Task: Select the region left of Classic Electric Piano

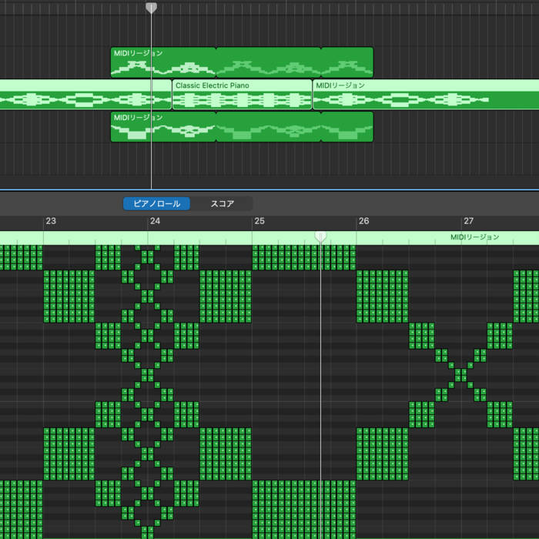Action: click(85, 95)
